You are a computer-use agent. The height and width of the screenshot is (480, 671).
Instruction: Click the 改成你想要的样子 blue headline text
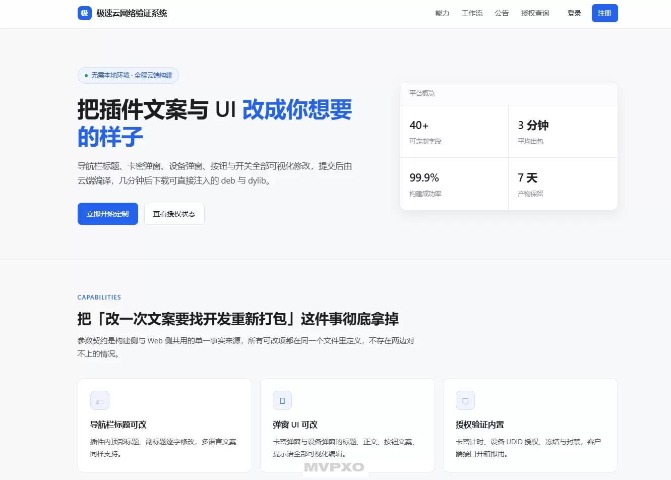[214, 123]
